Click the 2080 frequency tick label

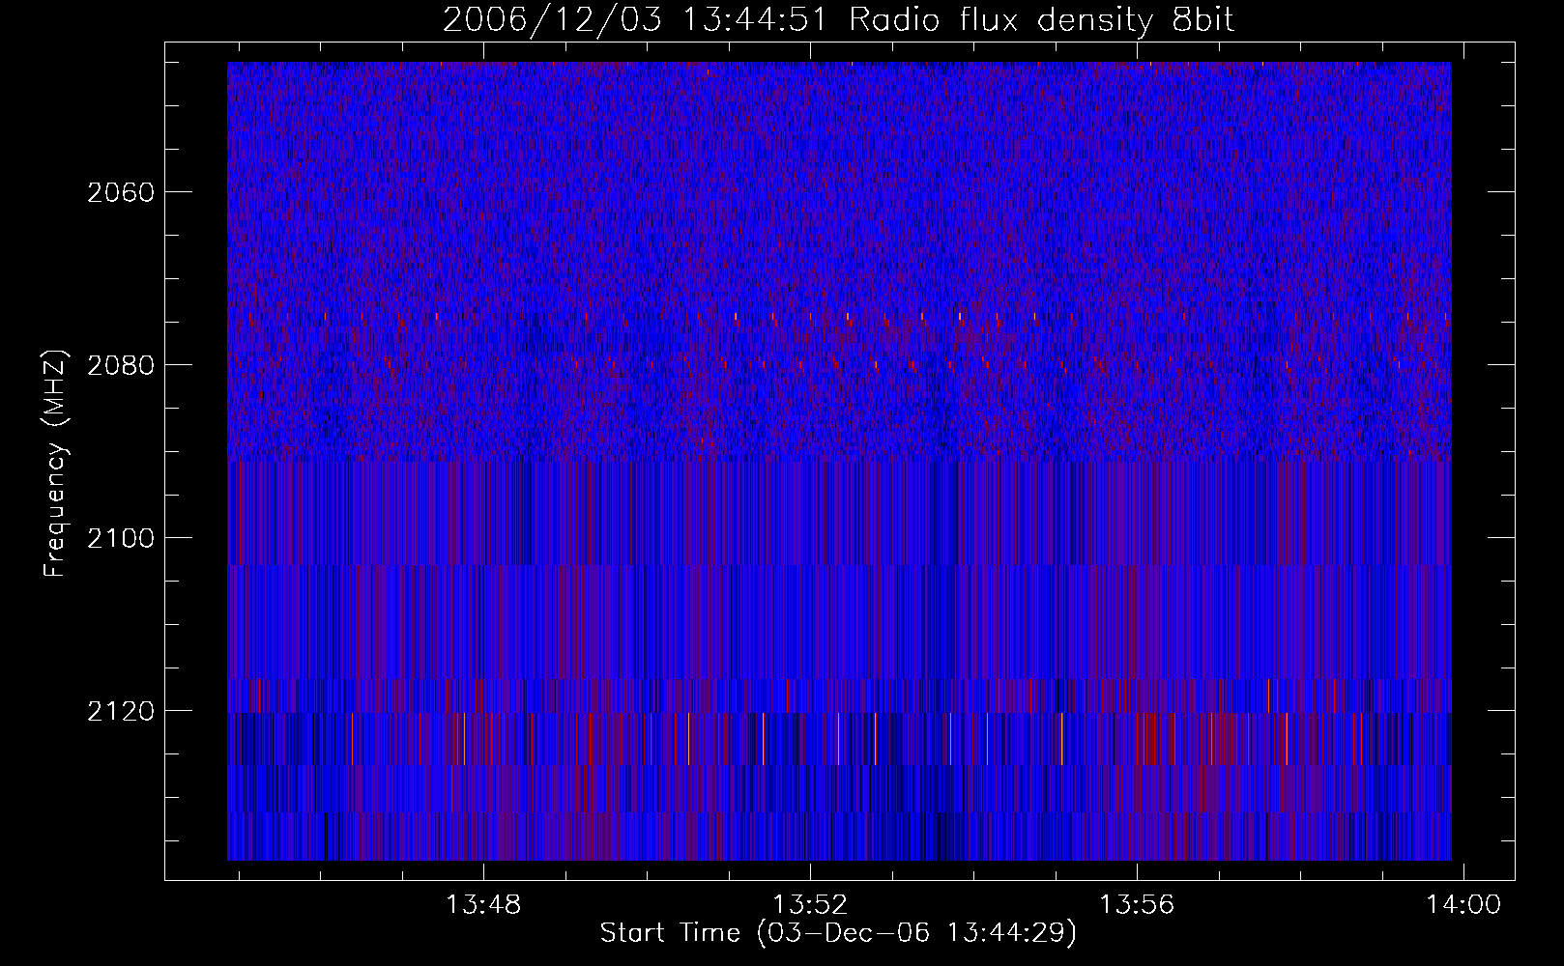coord(121,365)
